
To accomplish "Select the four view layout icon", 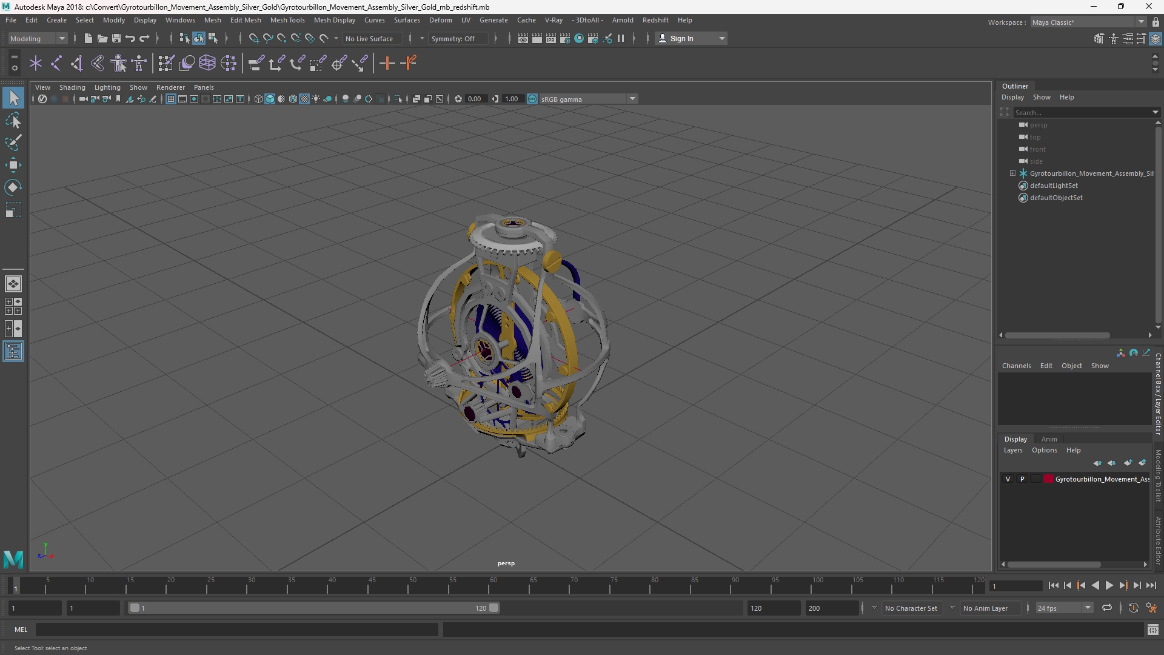I will [x=13, y=306].
